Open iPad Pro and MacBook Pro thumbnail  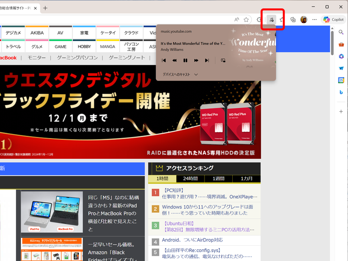point(52,212)
